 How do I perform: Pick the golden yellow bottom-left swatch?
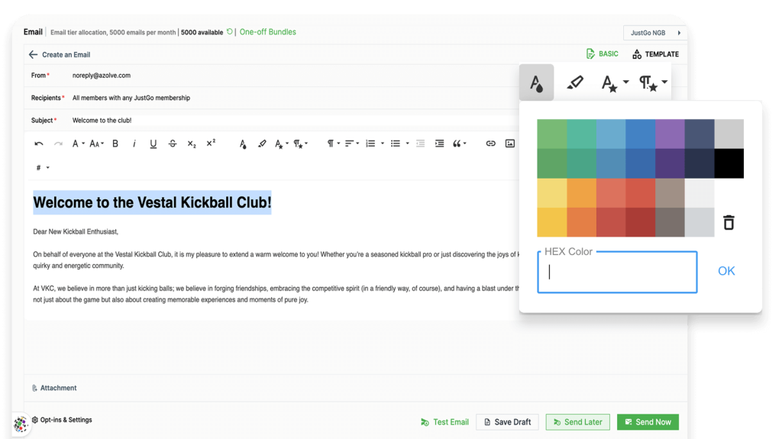tap(551, 222)
